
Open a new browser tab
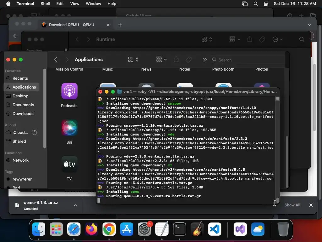point(120,25)
